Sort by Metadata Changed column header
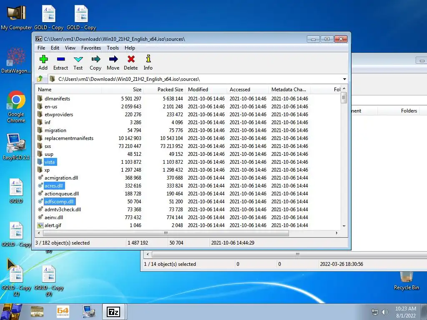The width and height of the screenshot is (427, 320). pyautogui.click(x=289, y=89)
